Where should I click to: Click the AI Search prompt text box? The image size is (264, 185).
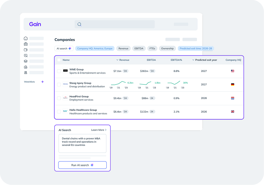pyautogui.click(x=82, y=143)
